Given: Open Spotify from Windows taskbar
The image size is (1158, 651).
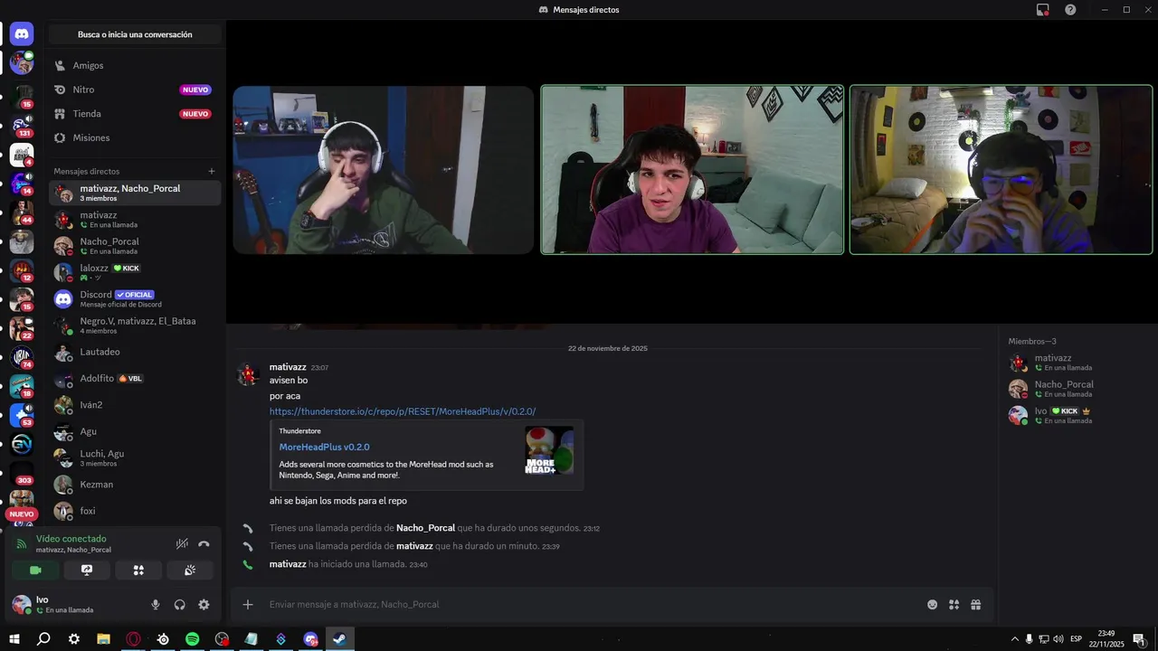Looking at the screenshot, I should [x=192, y=639].
